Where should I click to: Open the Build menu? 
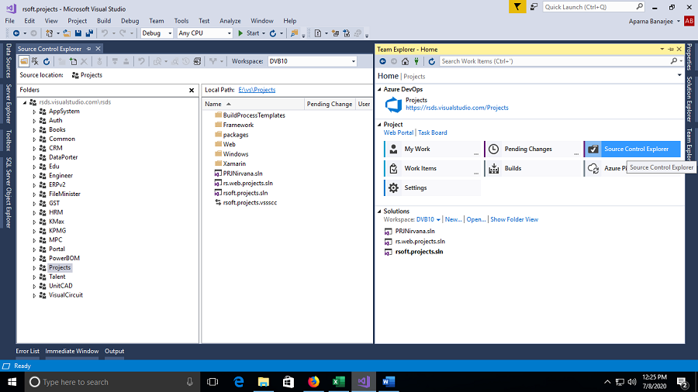[x=104, y=21]
